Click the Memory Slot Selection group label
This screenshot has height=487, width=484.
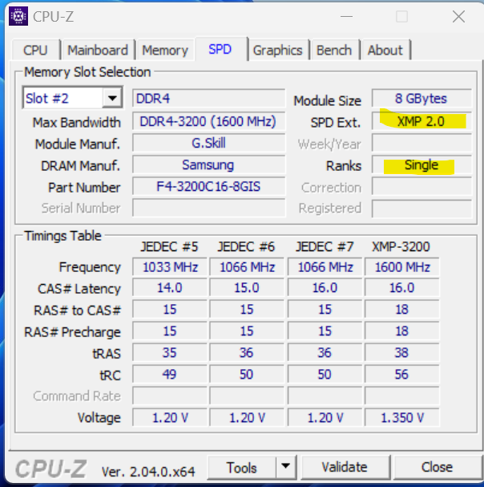click(x=87, y=72)
